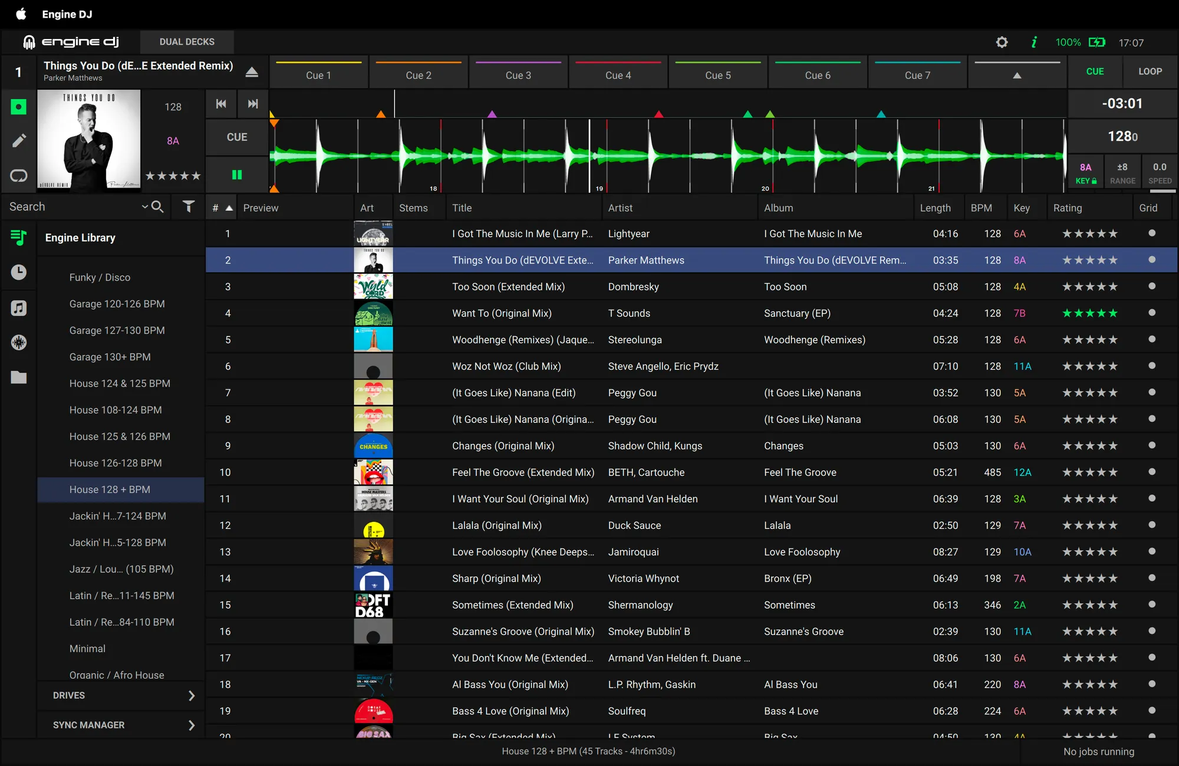Open the settings gear
This screenshot has width=1179, height=766.
(x=1002, y=42)
